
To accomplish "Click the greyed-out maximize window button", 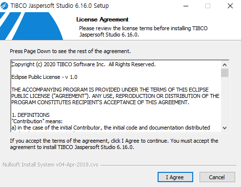I will pyautogui.click(x=208, y=6).
